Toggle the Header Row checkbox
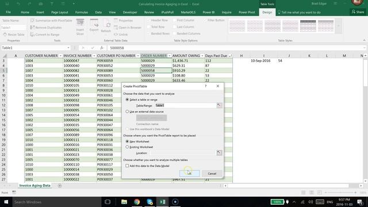Screen dimensions: 368x207 click(149, 20)
